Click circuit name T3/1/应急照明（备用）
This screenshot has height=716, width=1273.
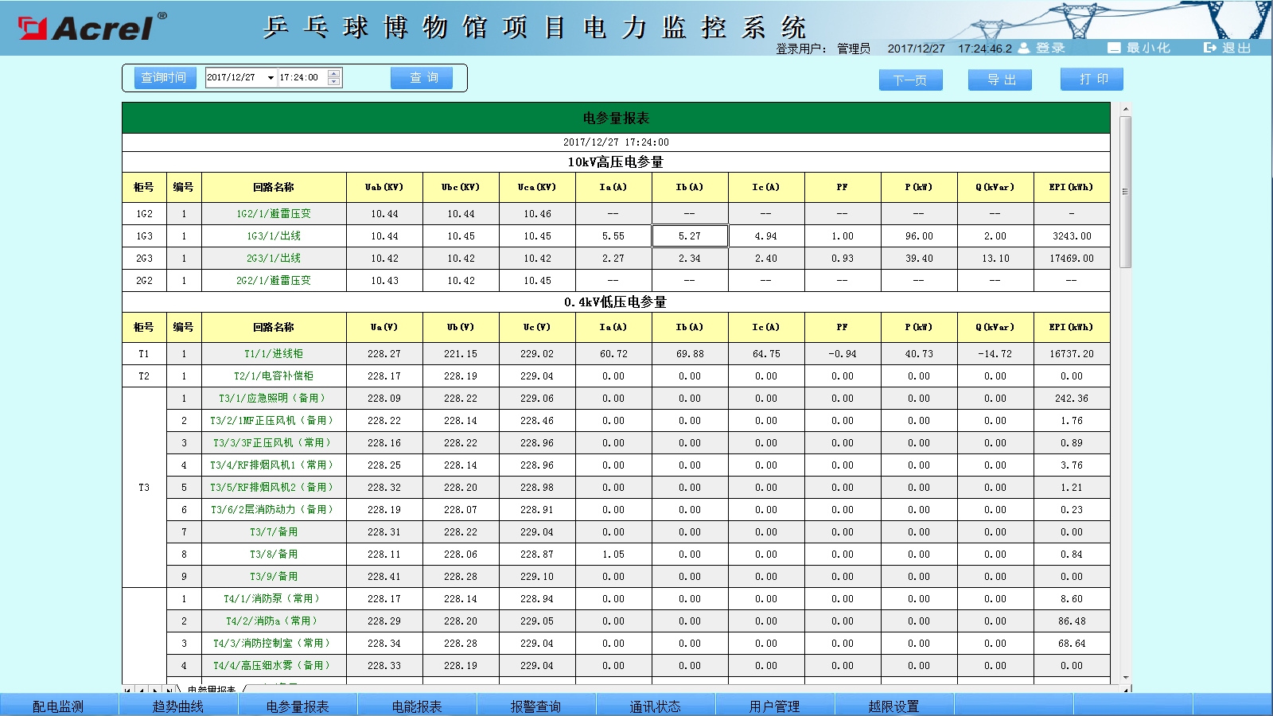(x=274, y=398)
